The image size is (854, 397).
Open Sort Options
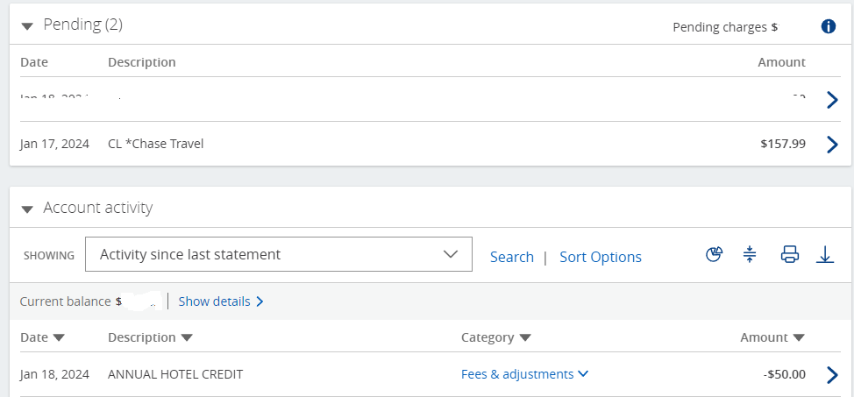point(601,257)
